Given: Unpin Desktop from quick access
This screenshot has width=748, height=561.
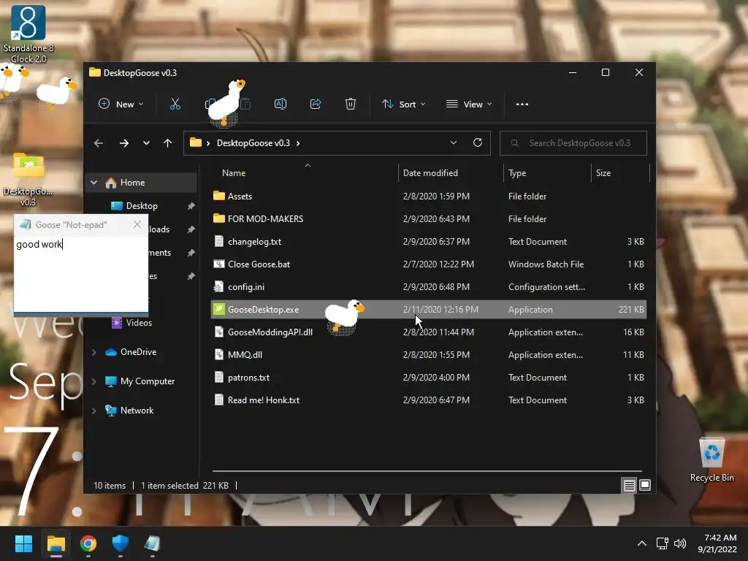Looking at the screenshot, I should (x=191, y=206).
